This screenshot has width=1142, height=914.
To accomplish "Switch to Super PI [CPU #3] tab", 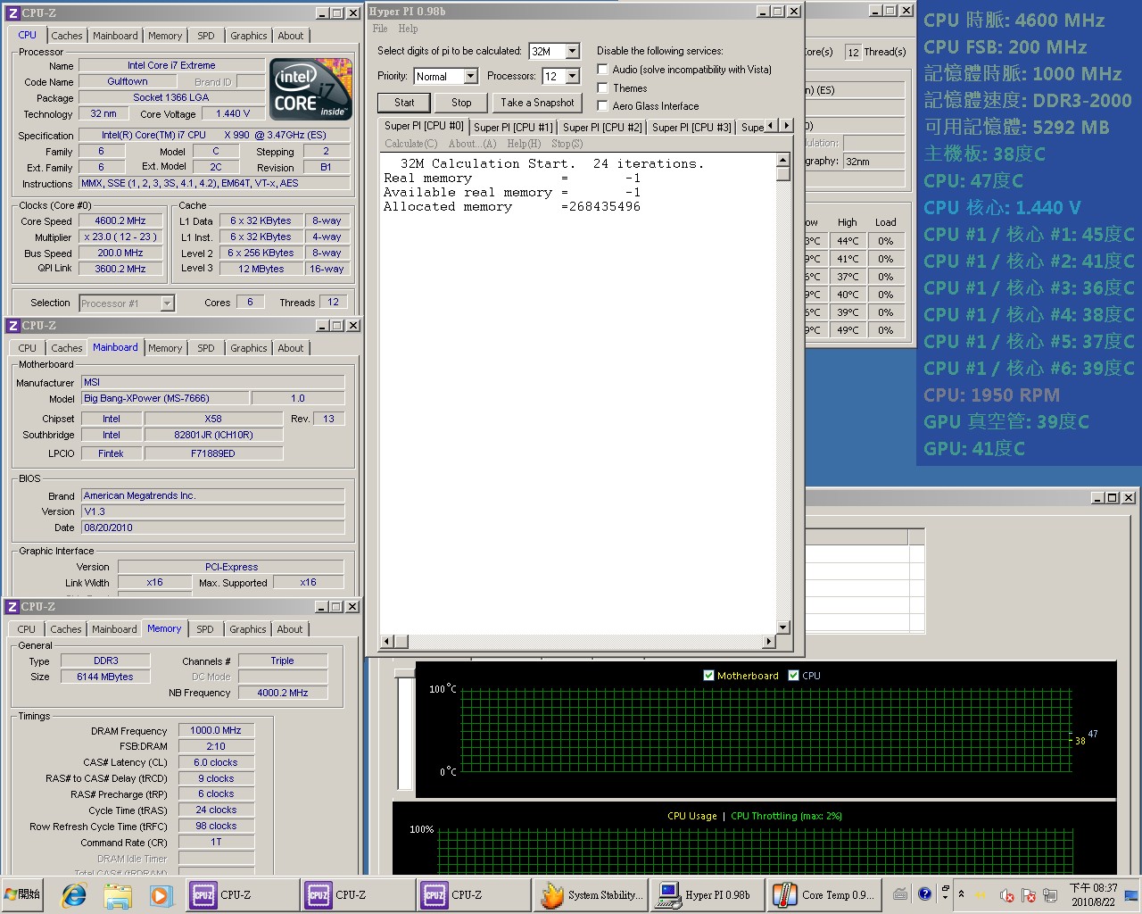I will [x=691, y=128].
